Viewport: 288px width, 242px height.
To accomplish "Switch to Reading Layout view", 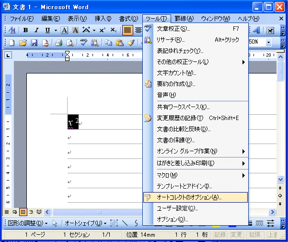I will pos(39,212).
